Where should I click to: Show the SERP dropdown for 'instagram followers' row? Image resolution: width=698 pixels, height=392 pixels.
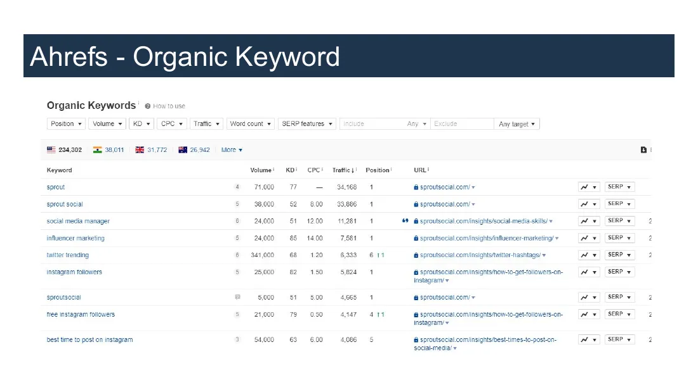coord(620,272)
